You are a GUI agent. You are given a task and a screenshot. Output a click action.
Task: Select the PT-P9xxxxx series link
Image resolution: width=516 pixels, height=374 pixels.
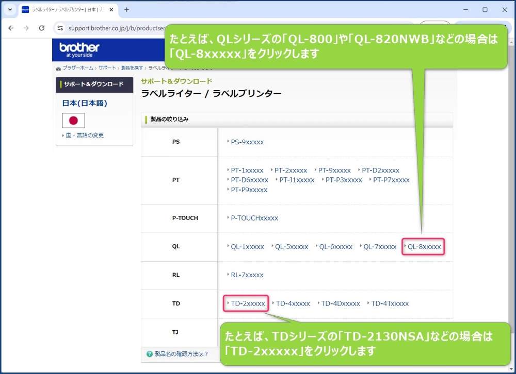pos(249,190)
